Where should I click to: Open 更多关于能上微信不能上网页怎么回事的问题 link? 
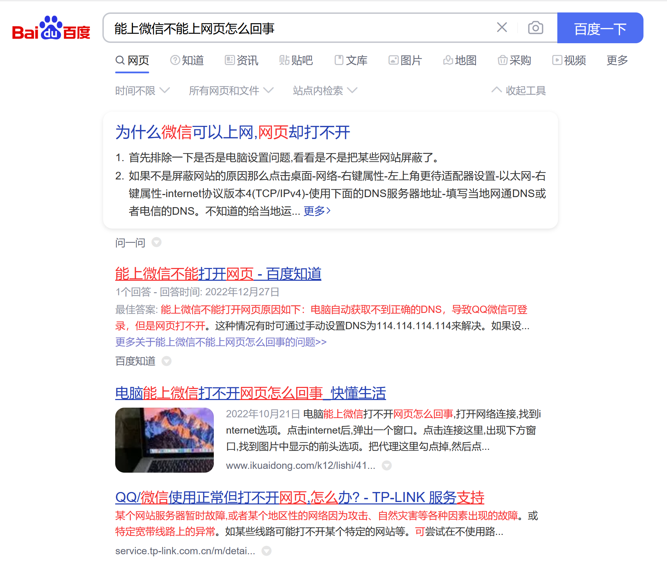tap(221, 342)
